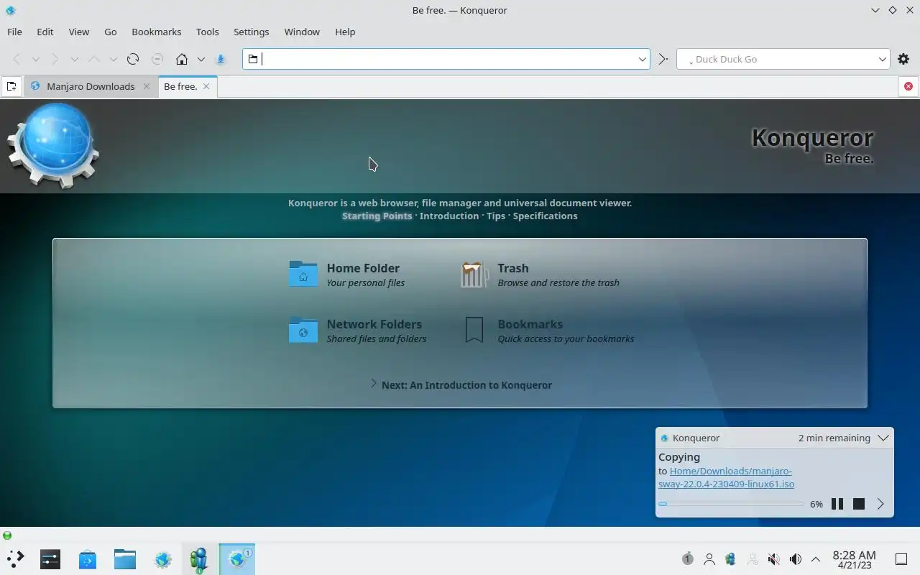The image size is (920, 575).
Task: Expand the Duck Duck Go search dropdown
Action: (x=883, y=59)
